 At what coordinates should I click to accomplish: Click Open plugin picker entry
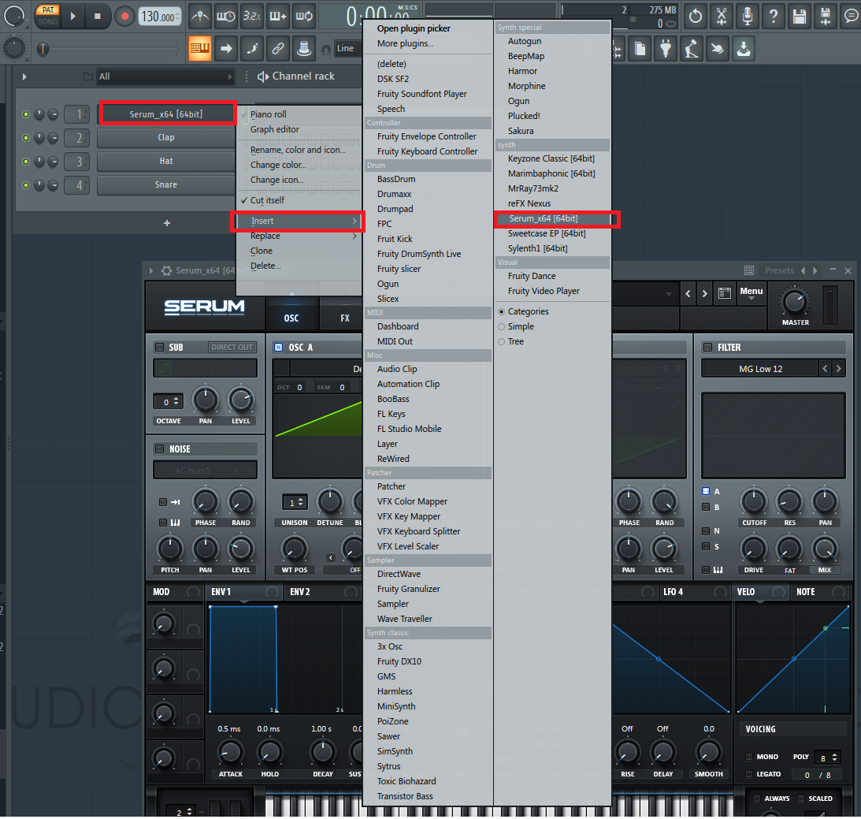tap(414, 28)
